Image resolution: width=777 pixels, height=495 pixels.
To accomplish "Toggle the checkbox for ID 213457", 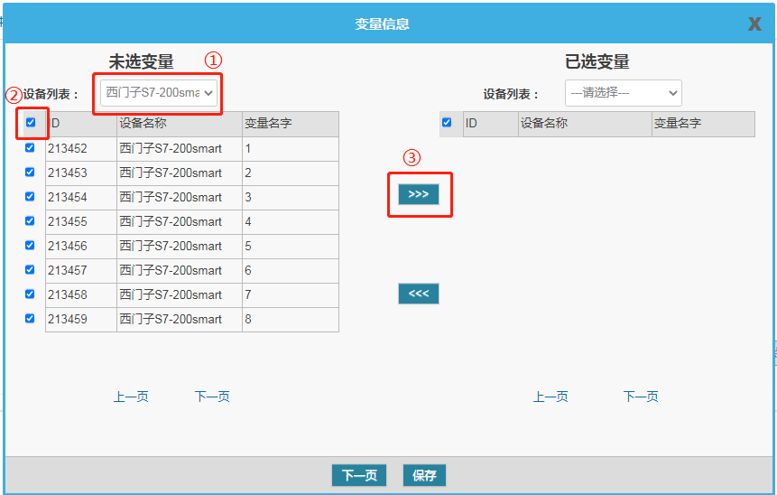I will [x=30, y=270].
